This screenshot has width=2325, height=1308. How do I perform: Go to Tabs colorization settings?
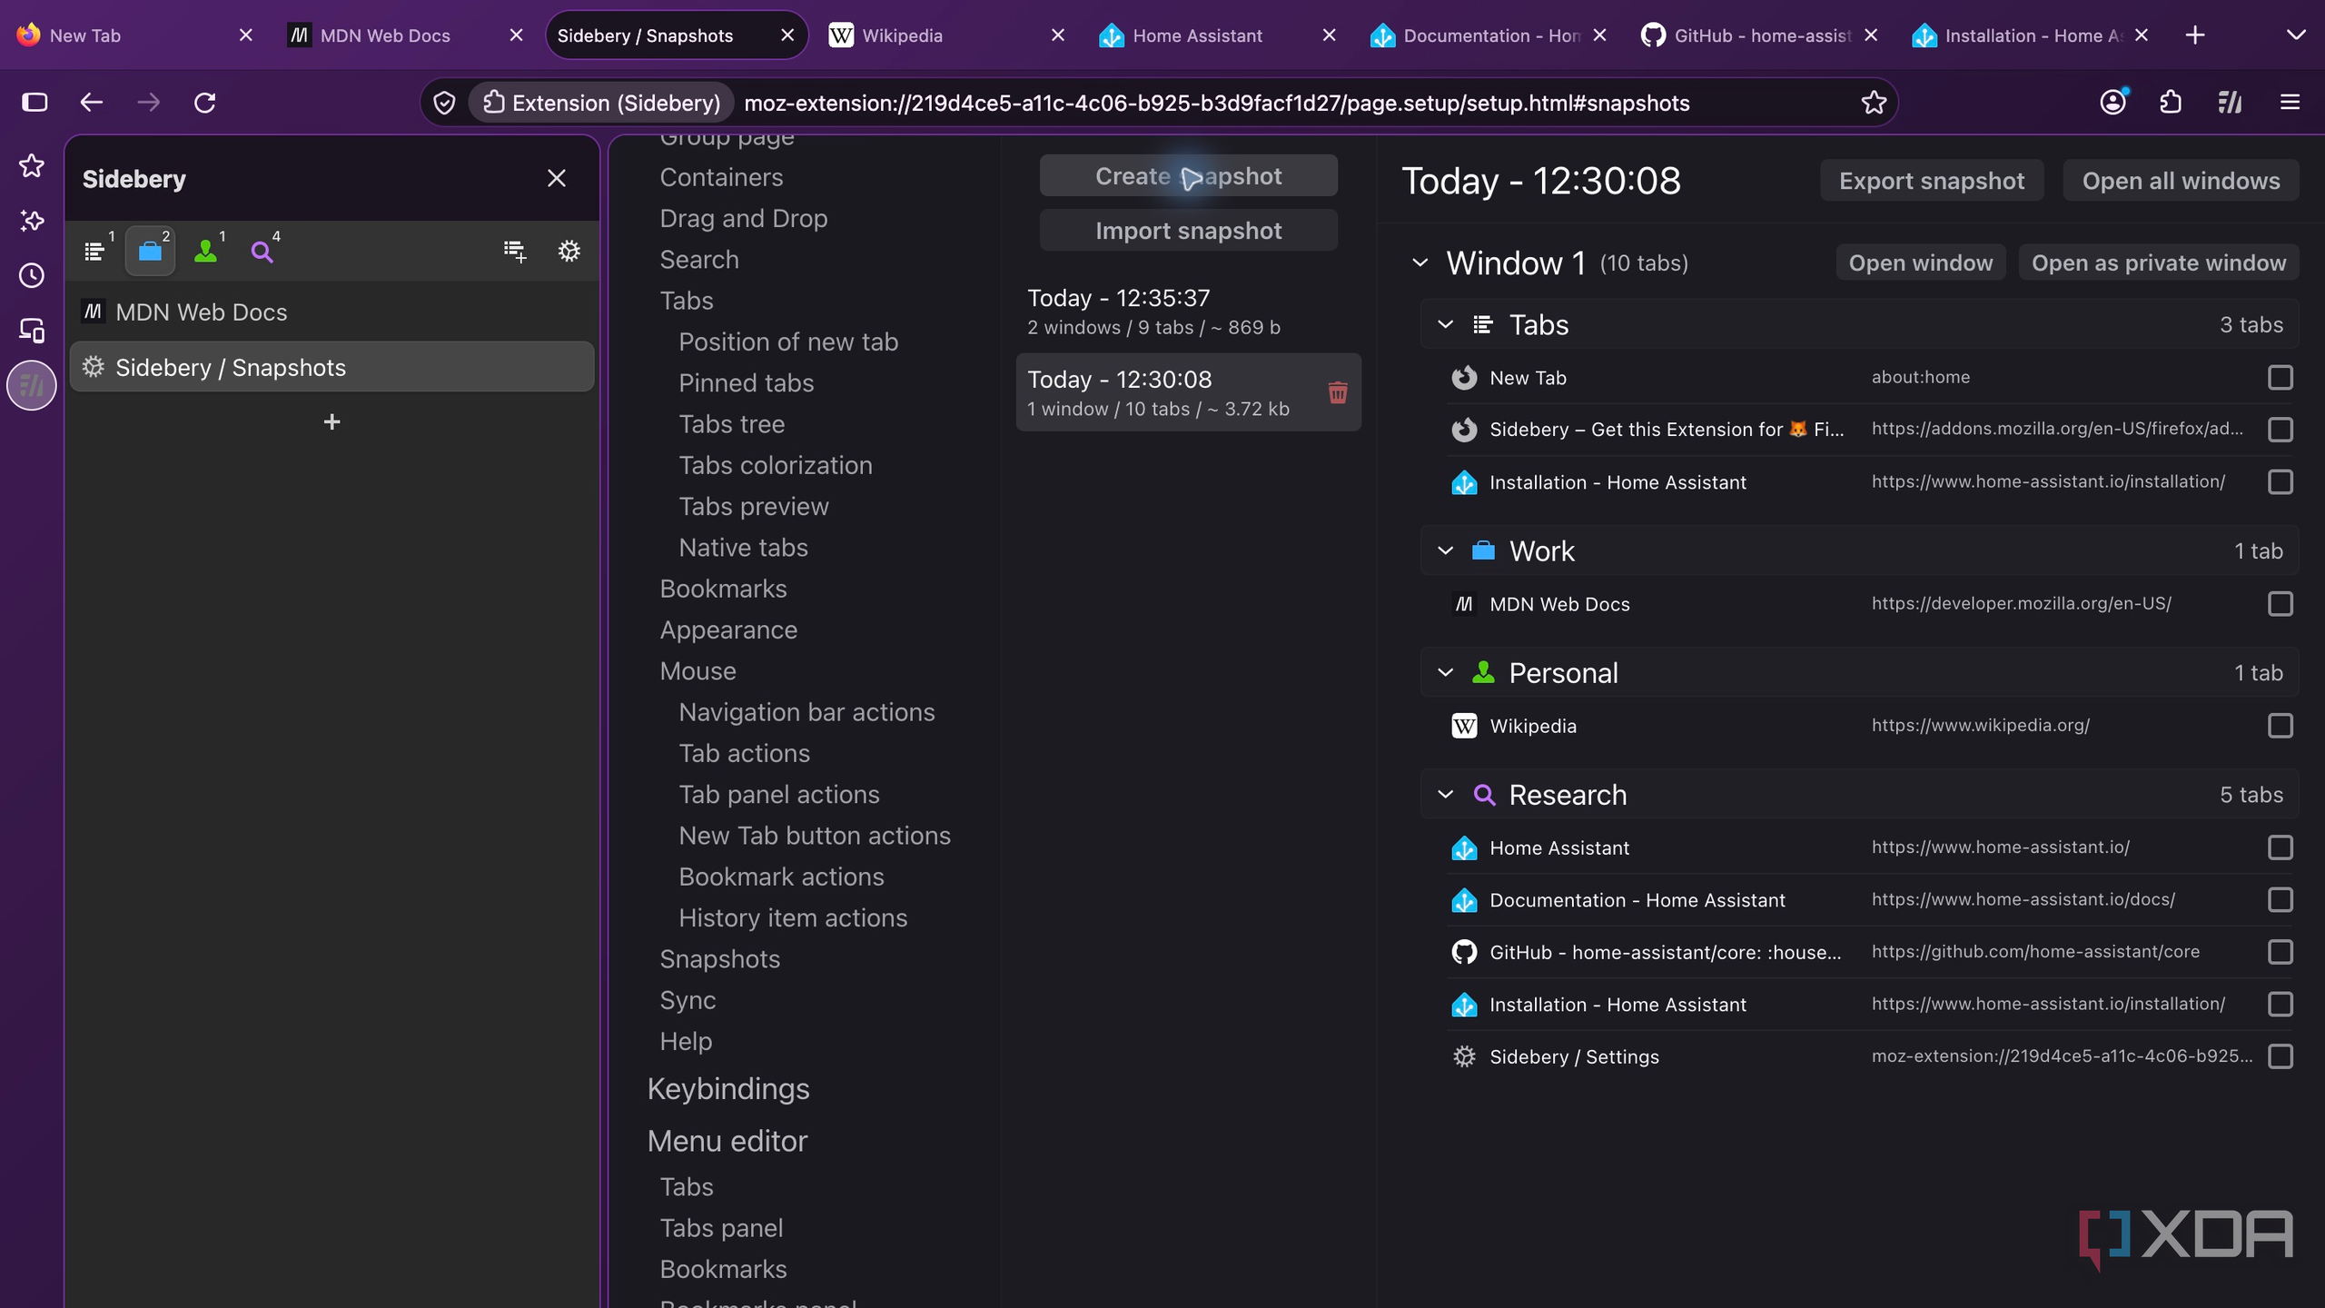click(775, 465)
